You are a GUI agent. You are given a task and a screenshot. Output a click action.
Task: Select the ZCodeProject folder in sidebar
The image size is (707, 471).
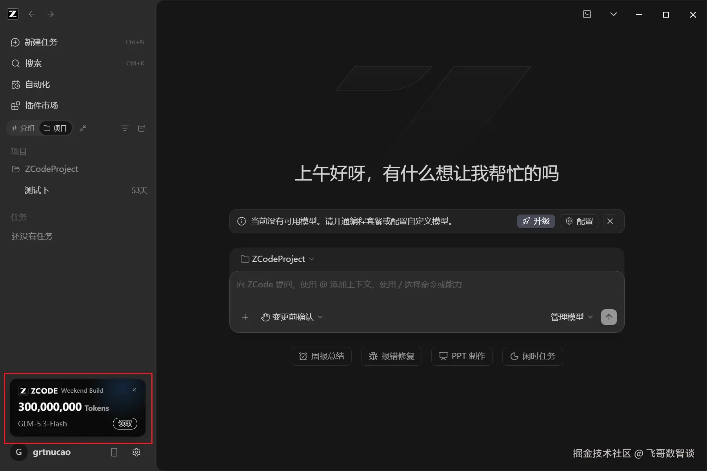[78, 169]
